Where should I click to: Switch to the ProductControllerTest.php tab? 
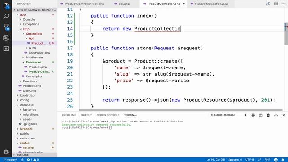click(x=82, y=4)
